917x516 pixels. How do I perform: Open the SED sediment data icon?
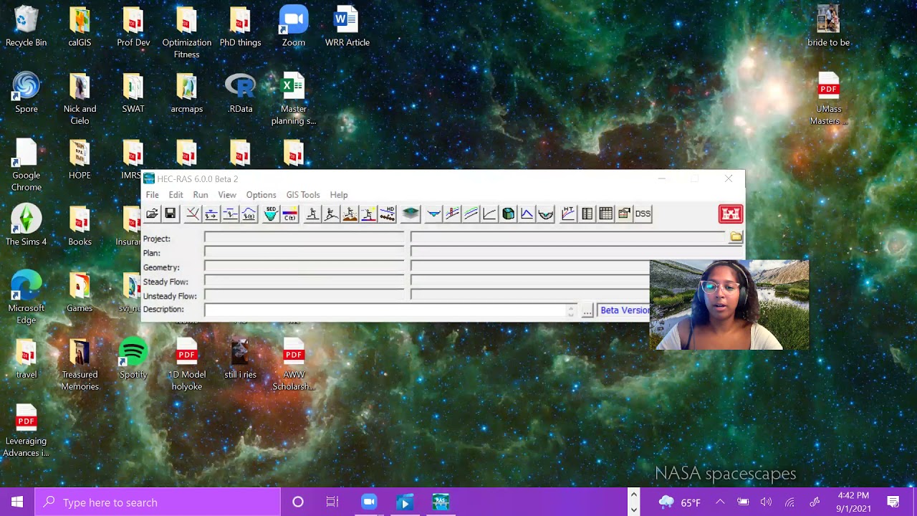coord(271,214)
